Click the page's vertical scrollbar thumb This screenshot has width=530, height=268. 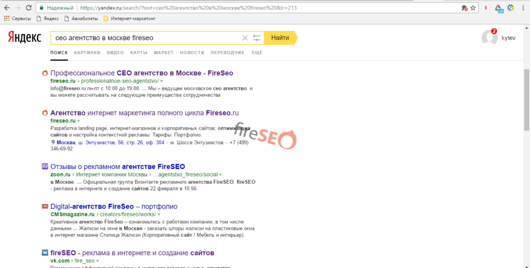click(526, 98)
